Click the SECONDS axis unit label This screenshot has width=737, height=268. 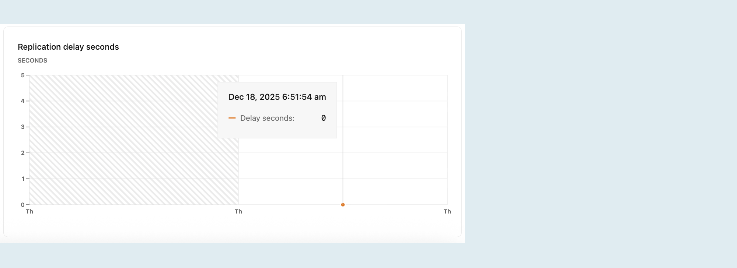point(32,60)
